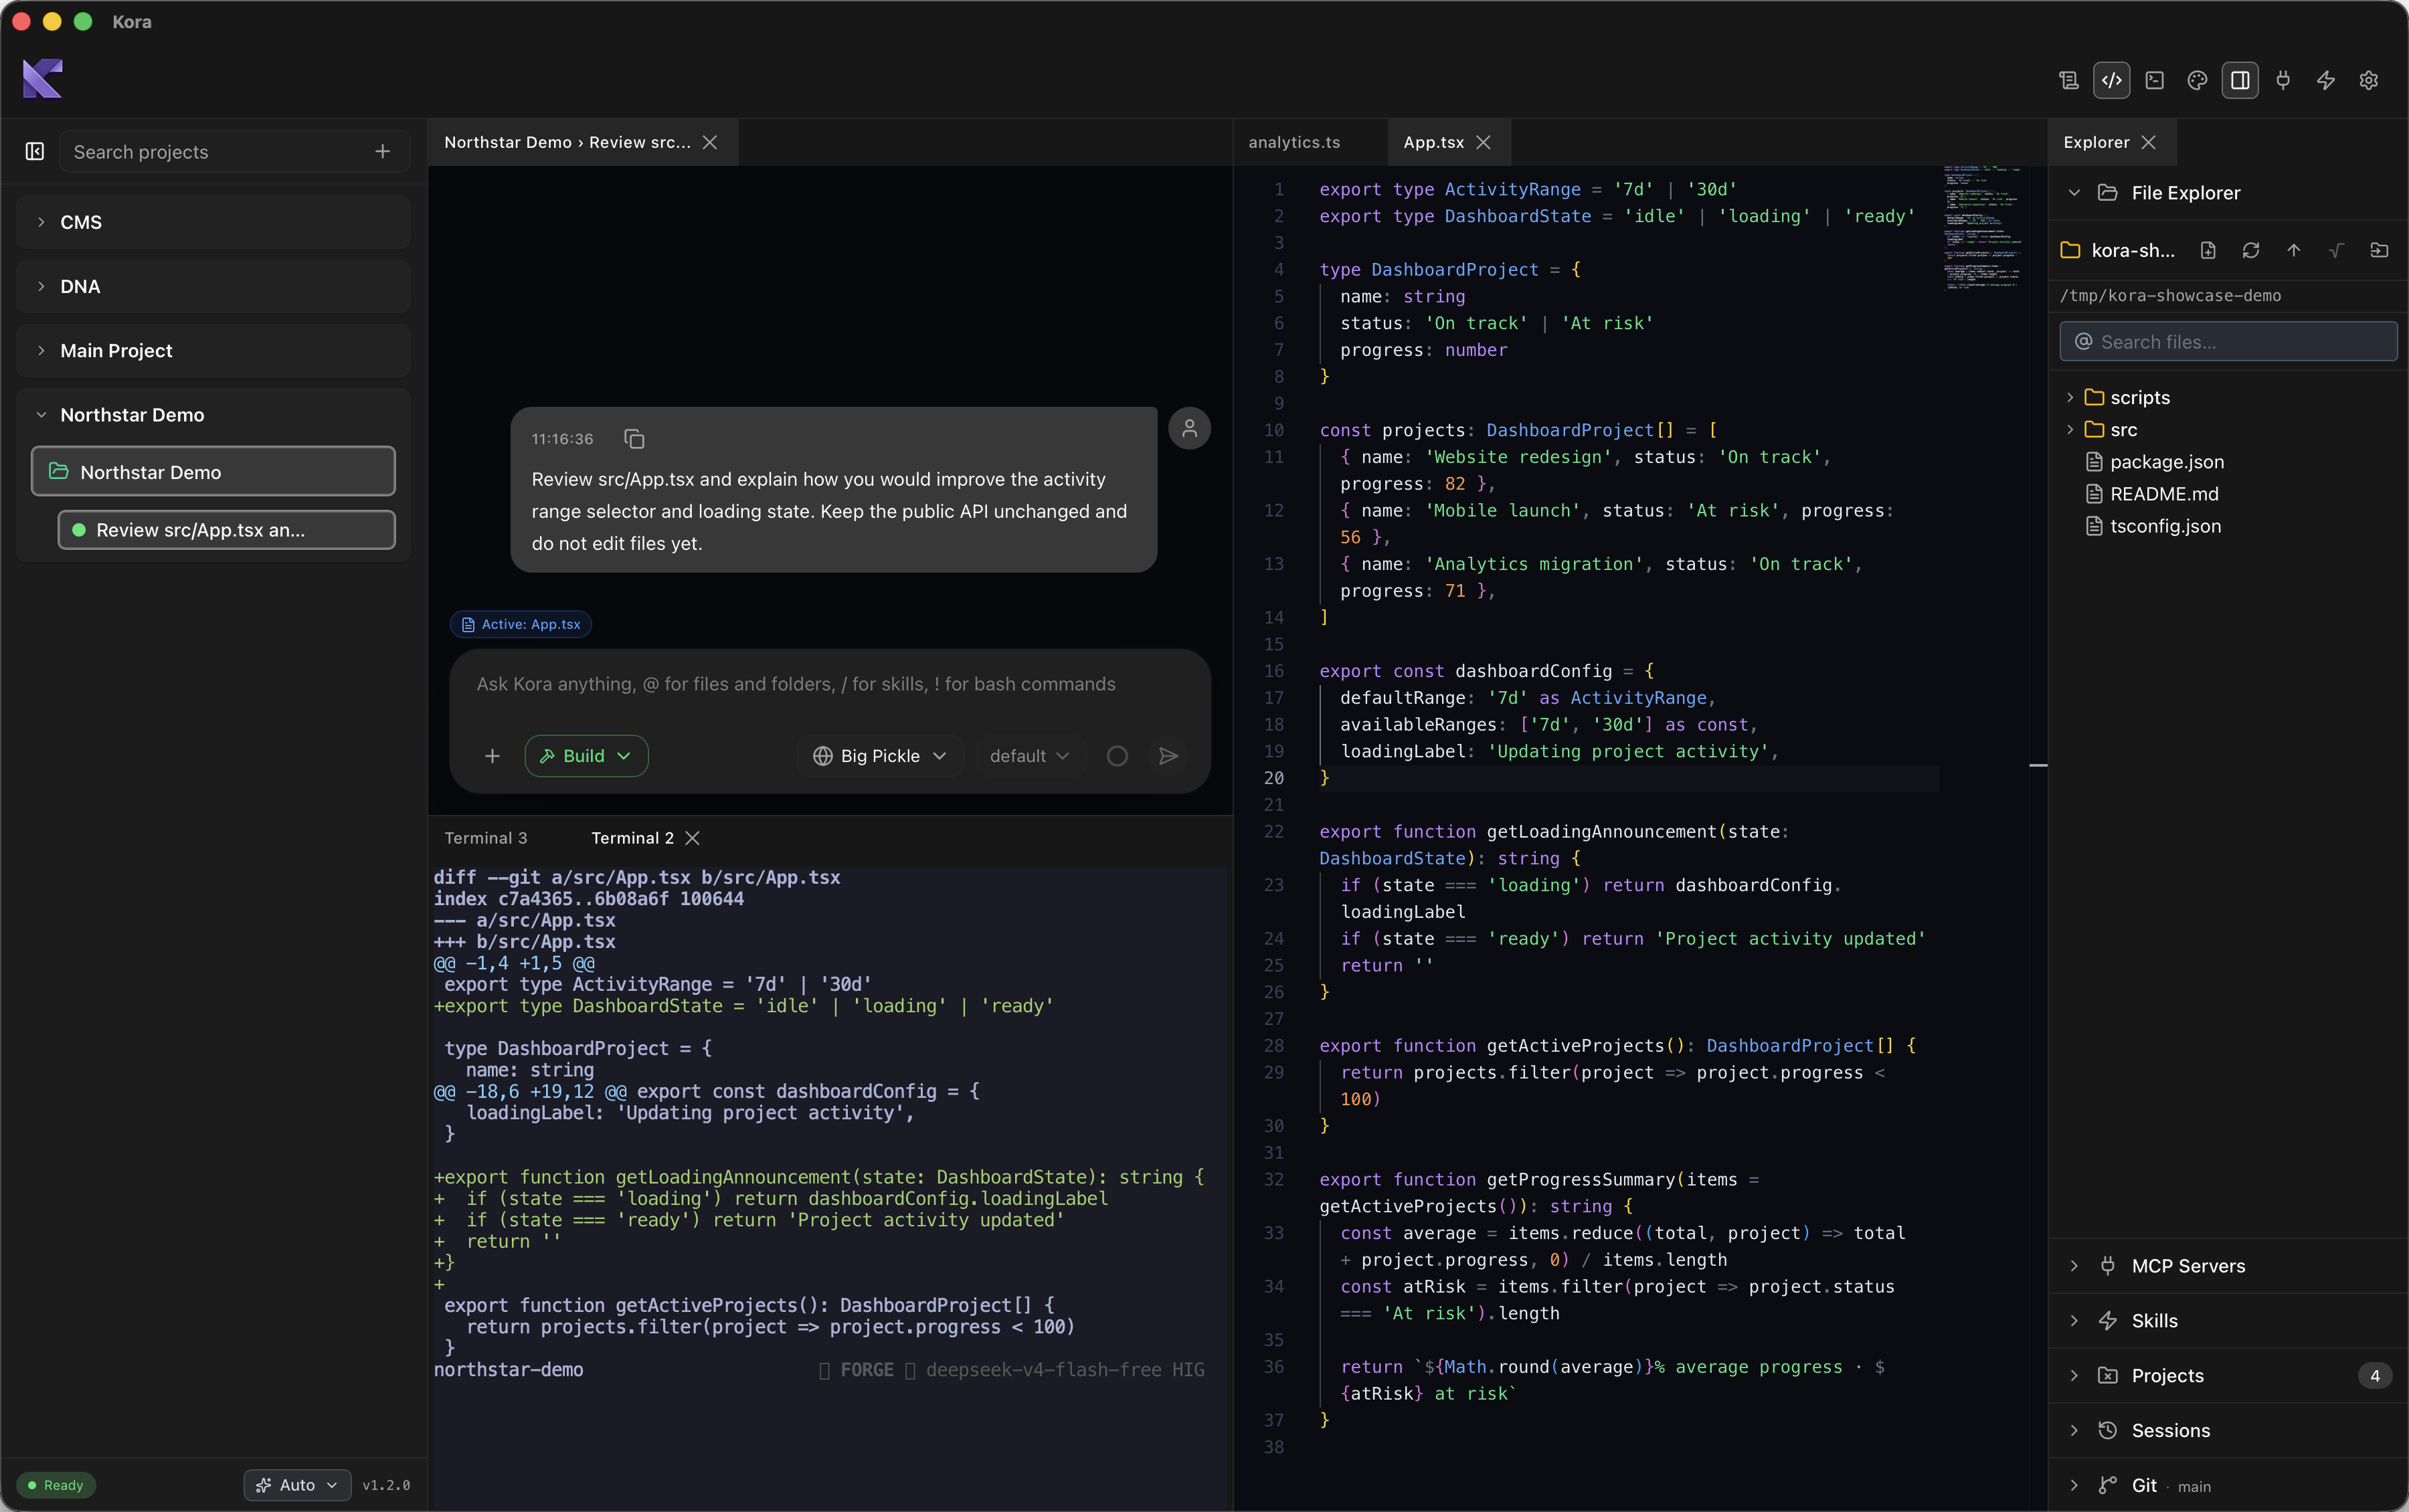This screenshot has width=2409, height=1512.
Task: Open the Auto mode dropdown
Action: tap(297, 1485)
